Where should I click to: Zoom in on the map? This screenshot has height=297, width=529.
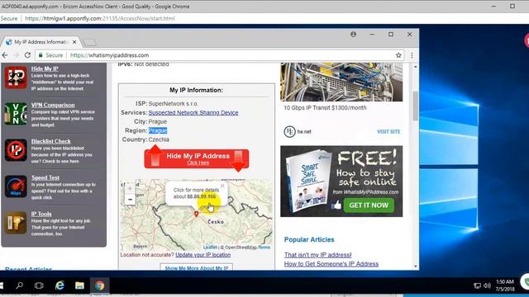(x=130, y=189)
